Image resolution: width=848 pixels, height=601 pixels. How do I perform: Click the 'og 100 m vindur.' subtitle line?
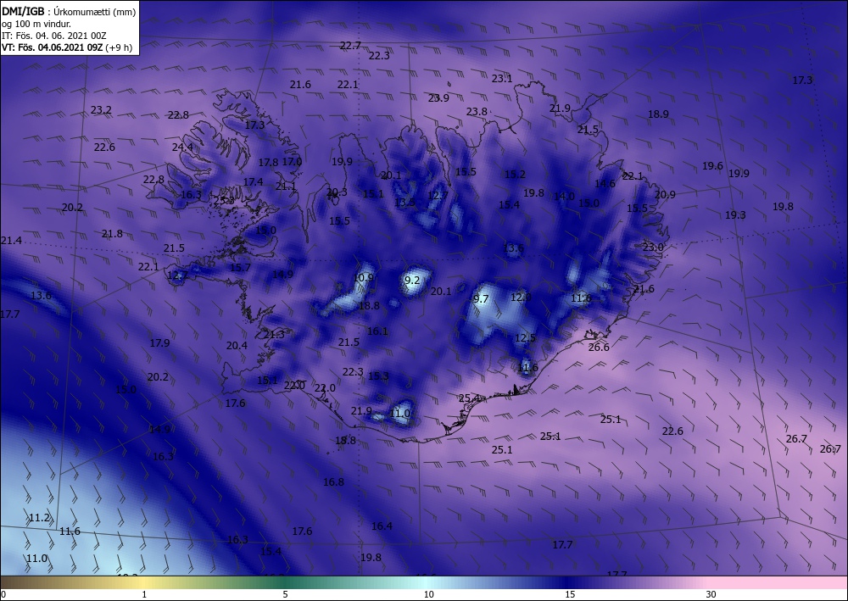pyautogui.click(x=36, y=24)
